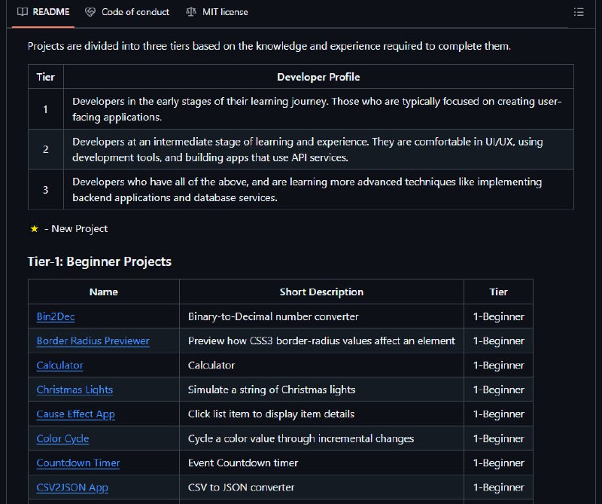Click the Developer Profile column header
The width and height of the screenshot is (602, 504).
318,77
